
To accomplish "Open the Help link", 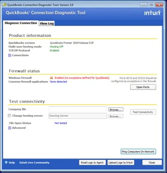I will tap(12, 162).
